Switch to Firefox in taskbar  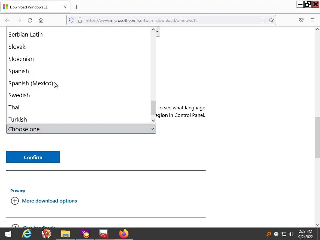[x=124, y=234]
